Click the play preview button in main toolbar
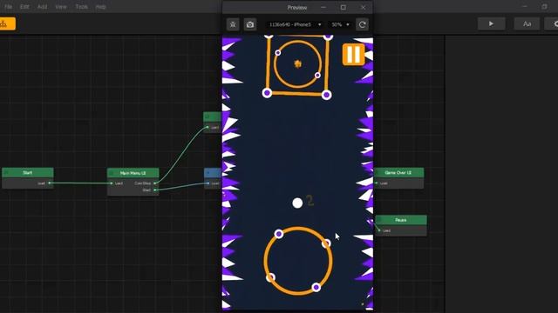This screenshot has width=558, height=313. [x=491, y=23]
